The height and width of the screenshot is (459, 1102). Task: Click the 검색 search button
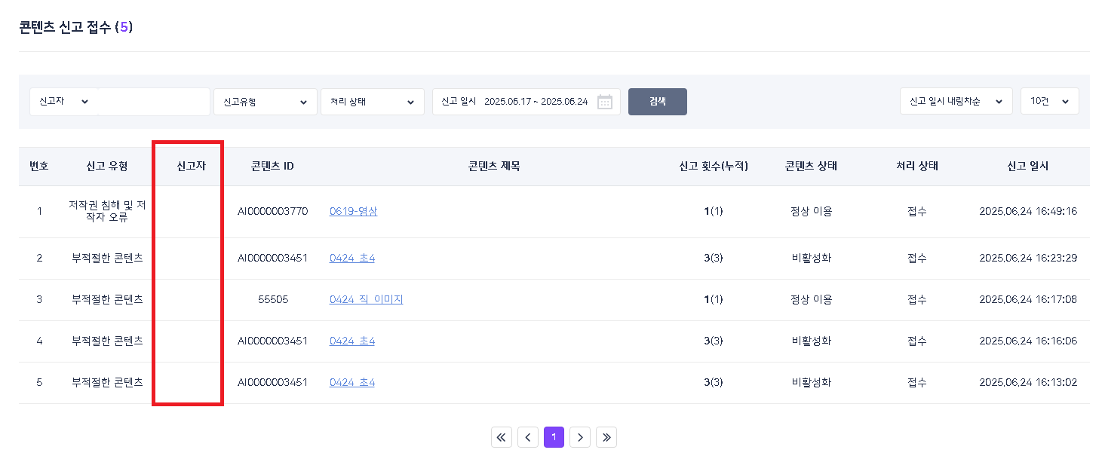pyautogui.click(x=657, y=102)
